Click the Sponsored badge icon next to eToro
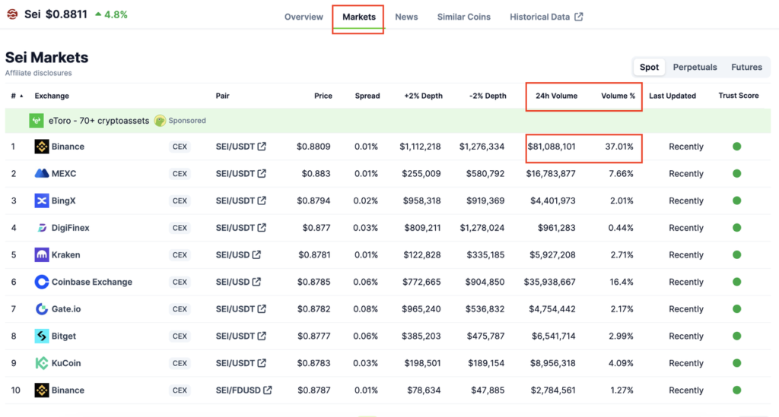 click(160, 121)
